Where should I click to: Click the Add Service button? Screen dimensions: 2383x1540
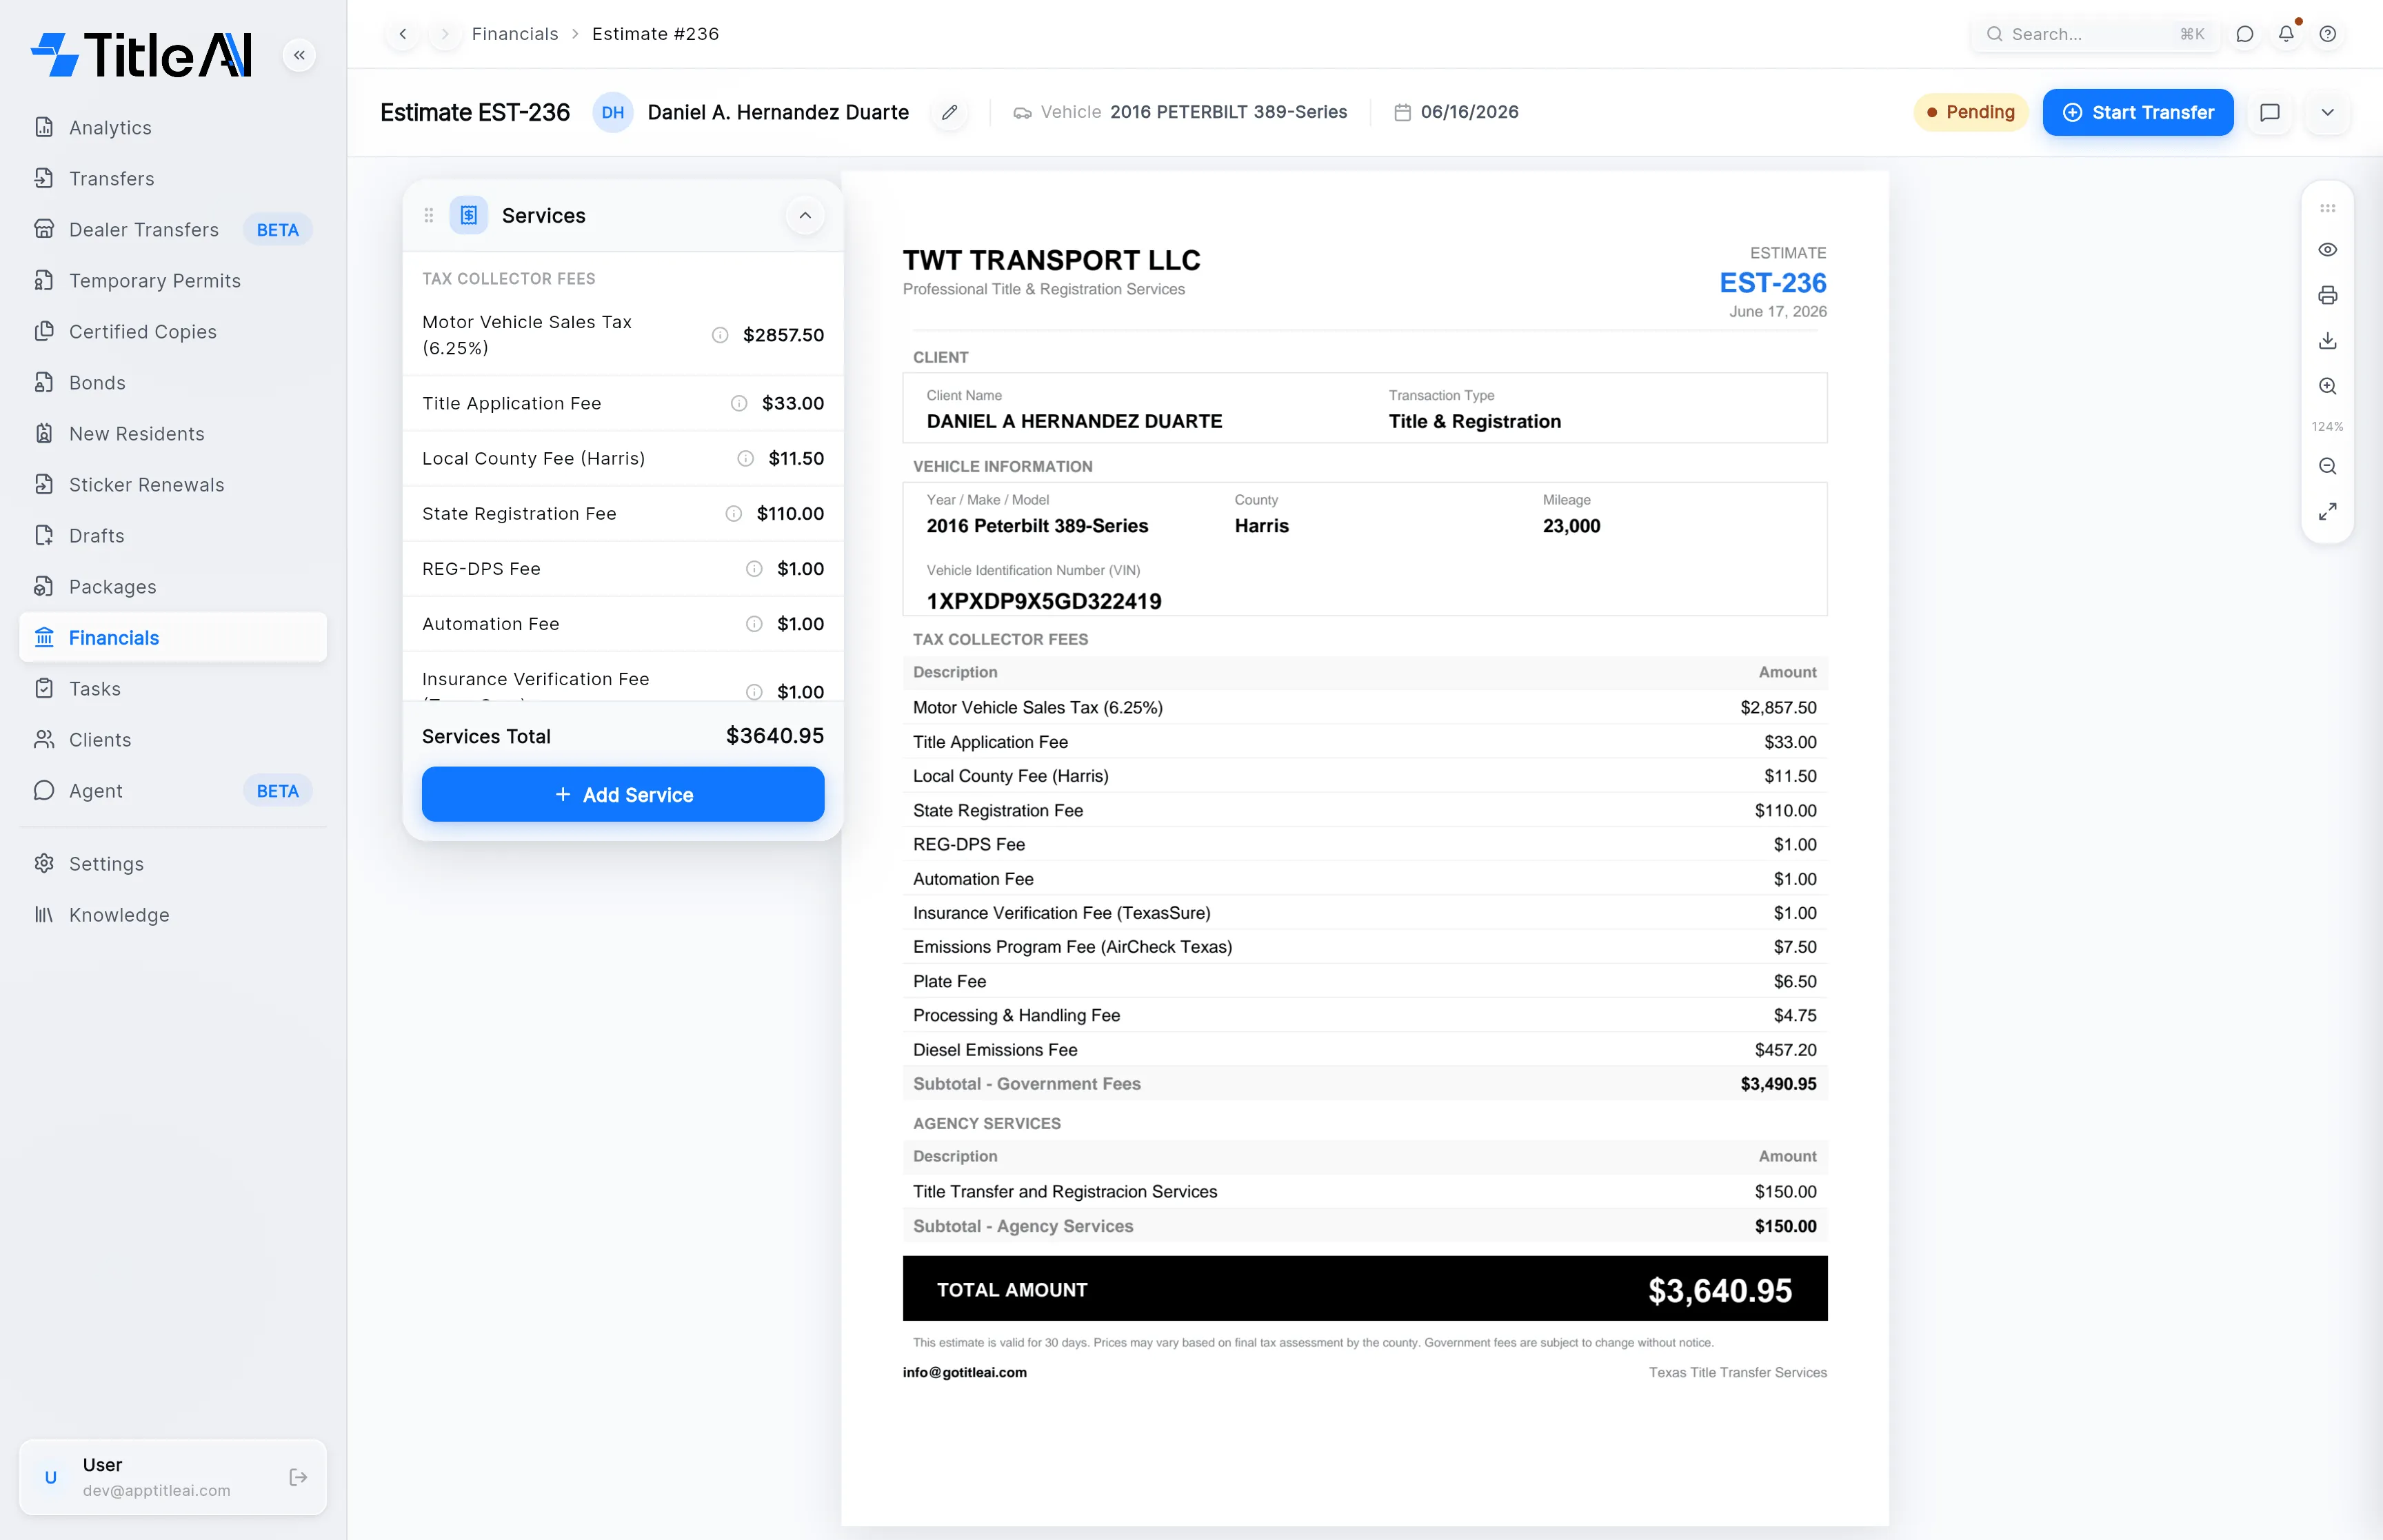[x=623, y=794]
